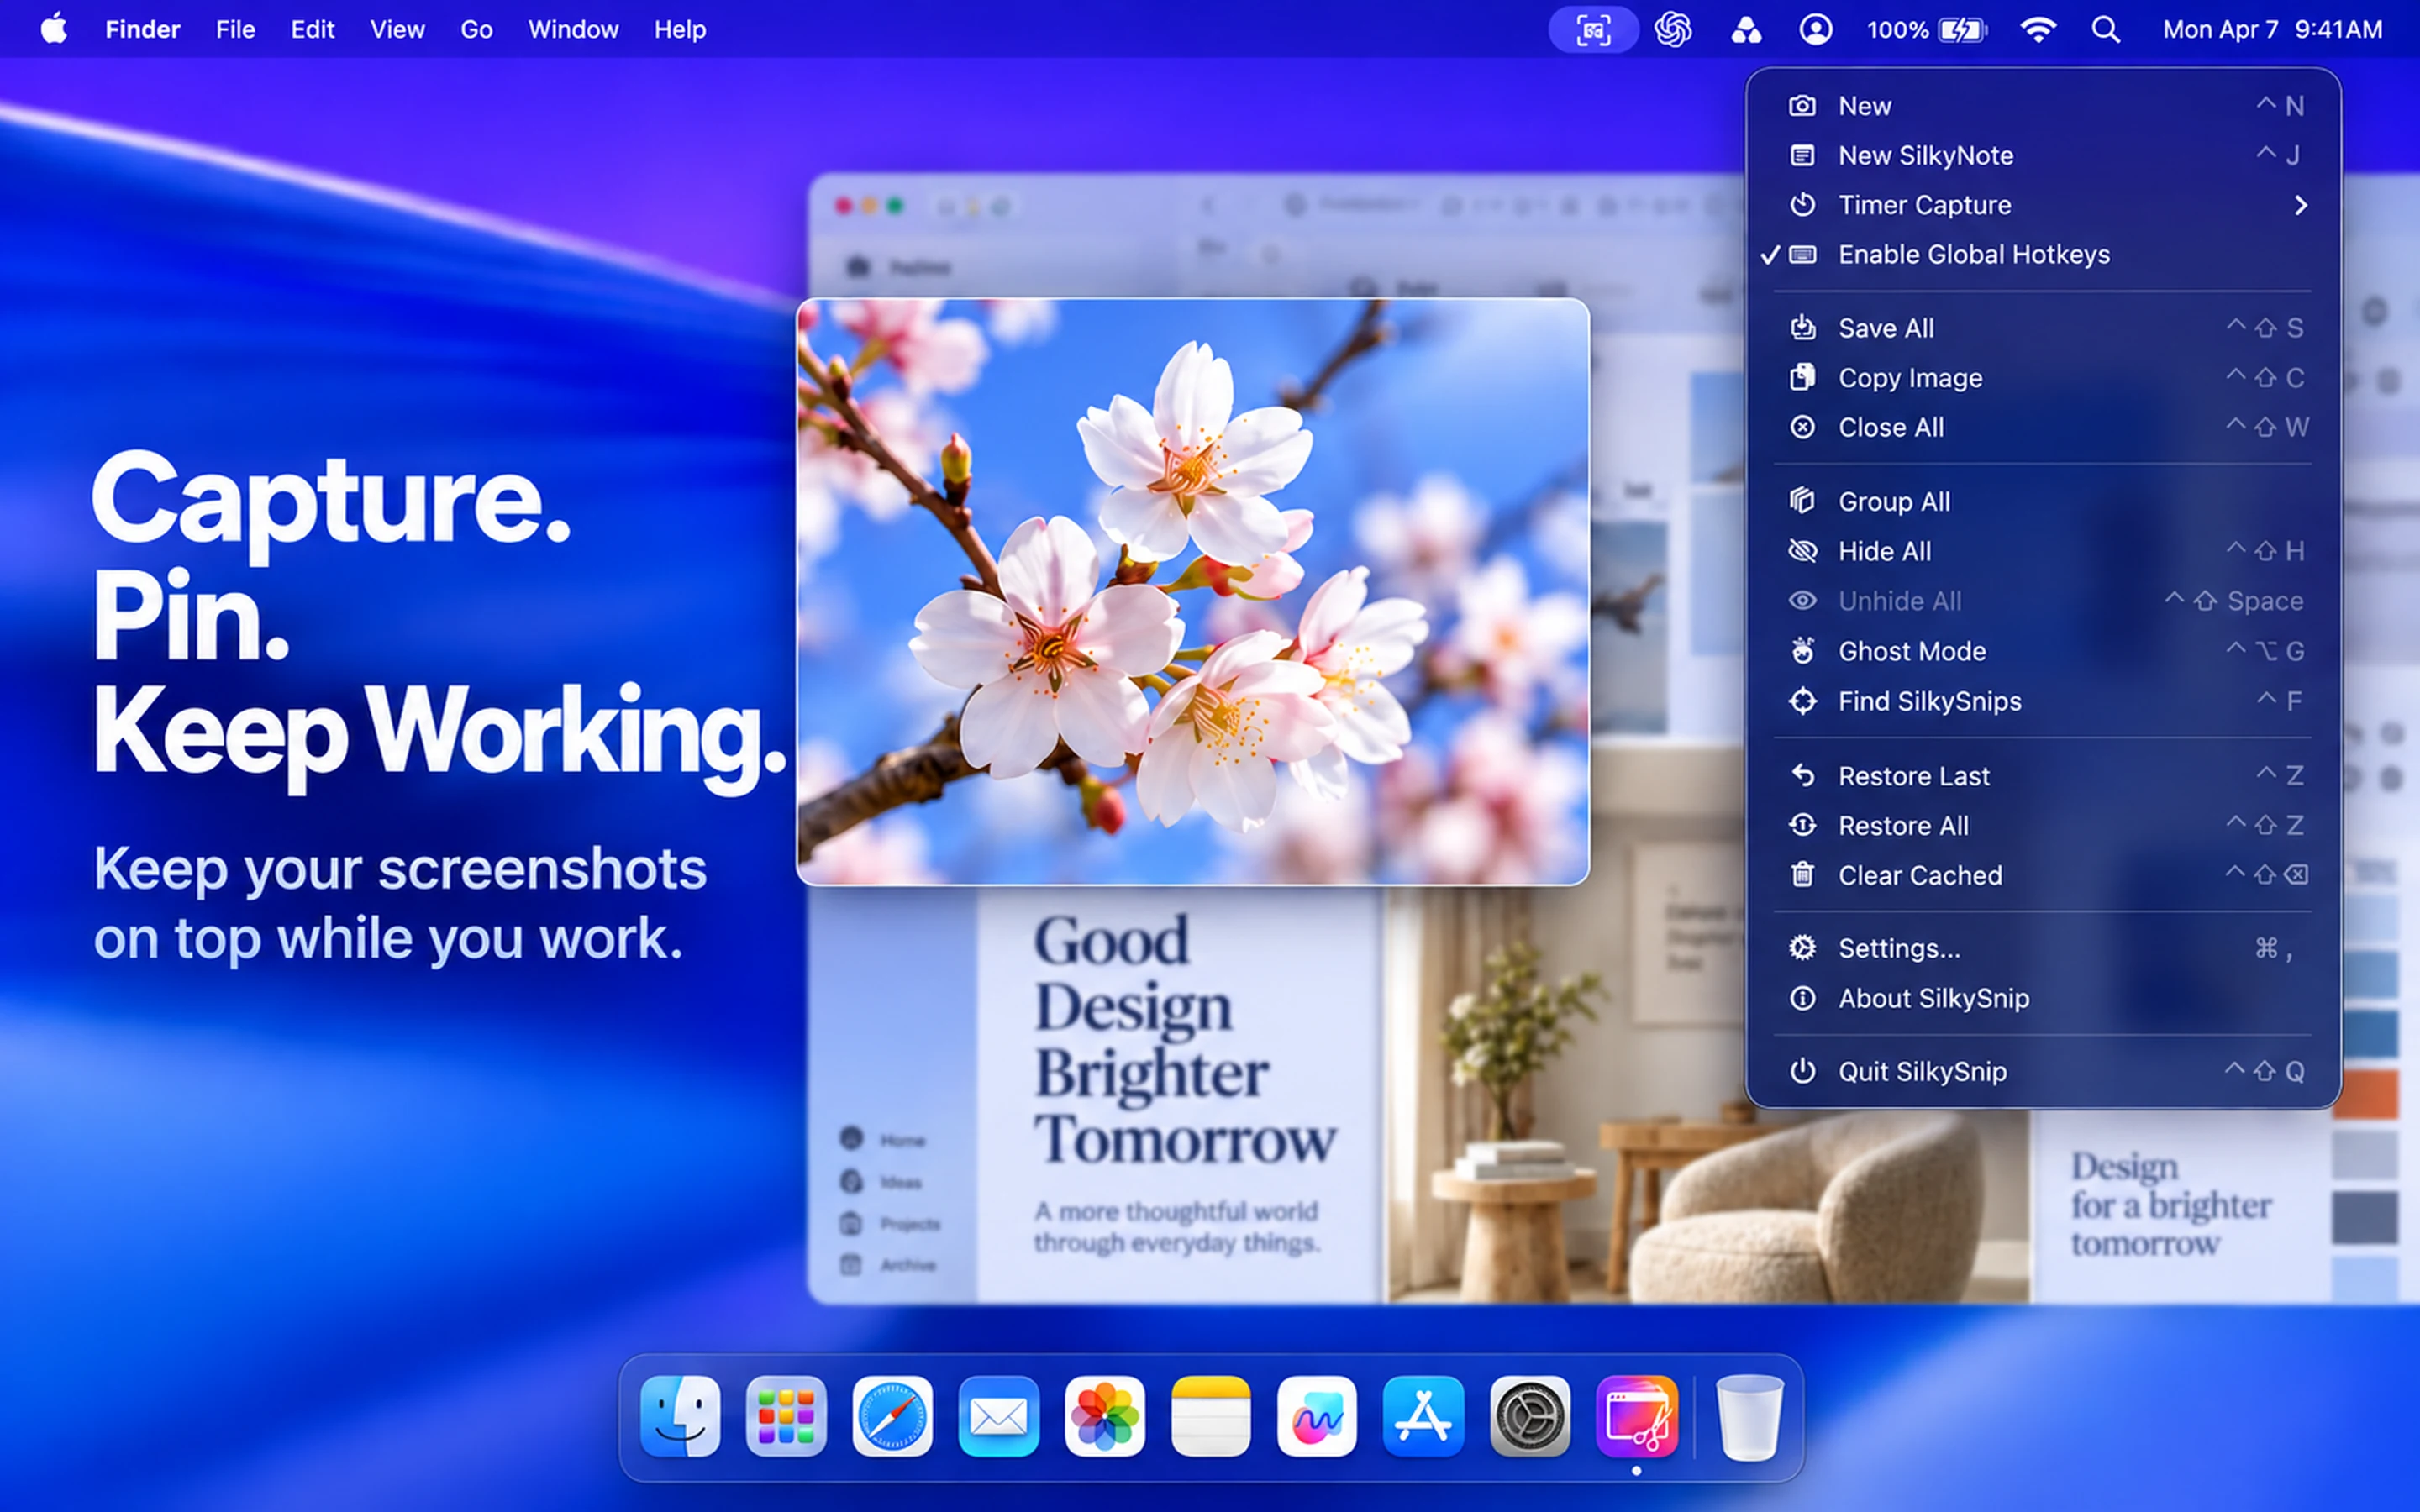Open the user account menu bar icon
2420x1512 pixels.
point(1816,30)
